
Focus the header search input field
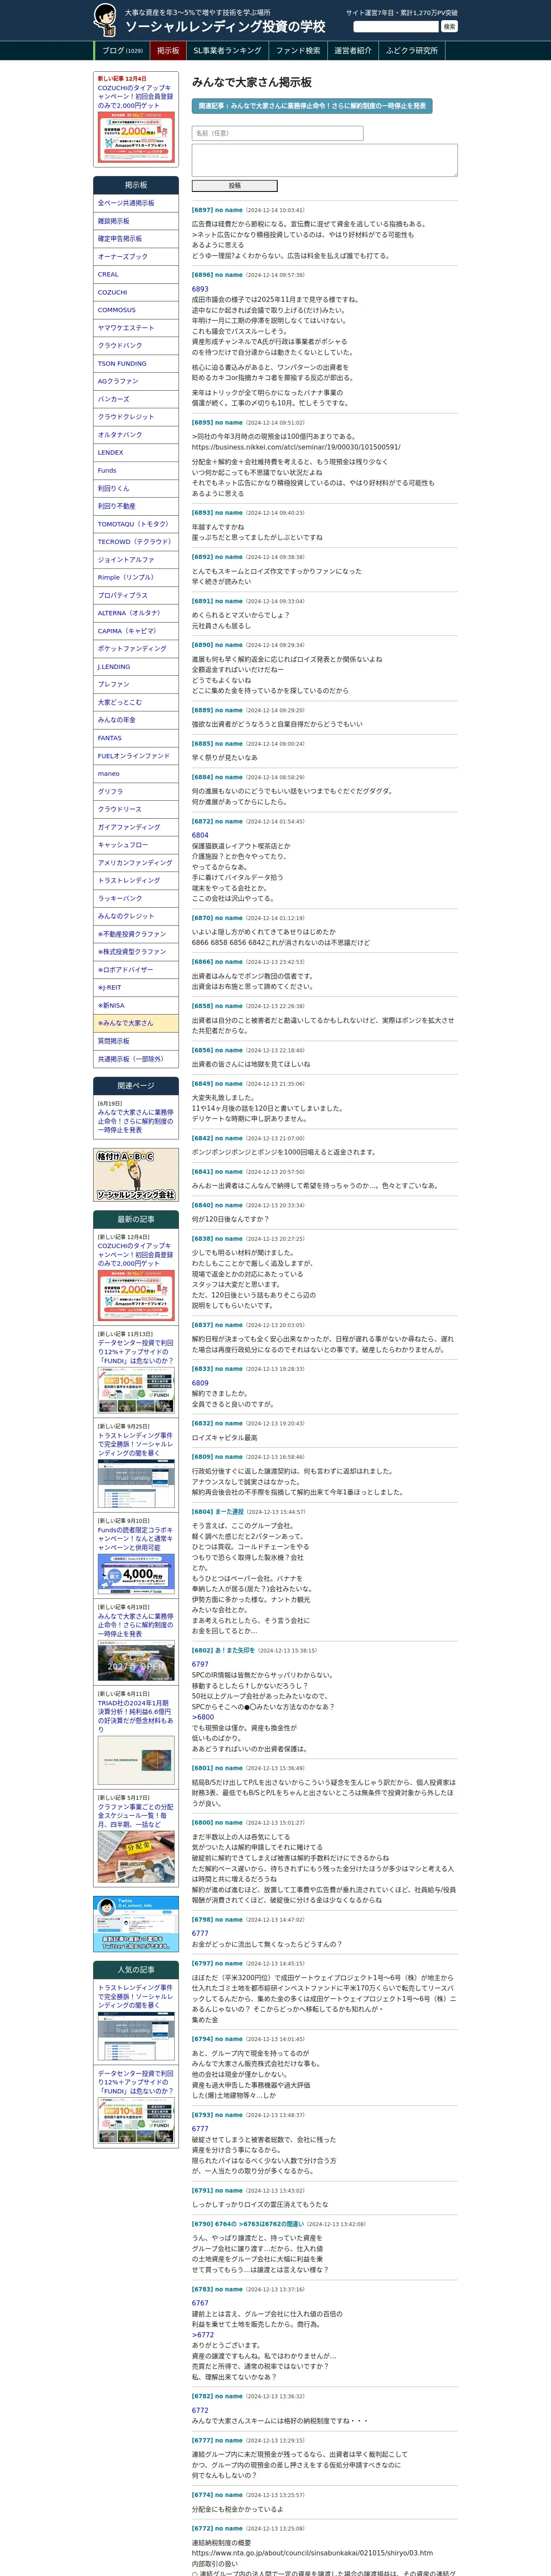pos(396,27)
